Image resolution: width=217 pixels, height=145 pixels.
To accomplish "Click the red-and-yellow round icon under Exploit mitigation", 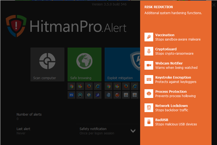I will click(117, 95).
